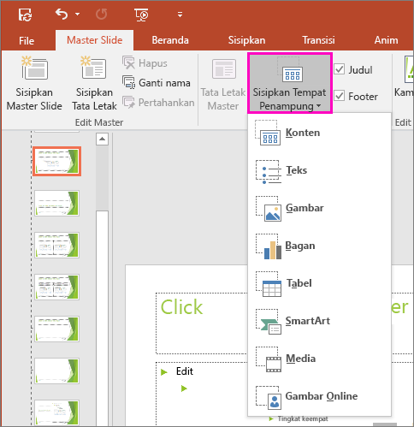Switch to the Sisipkan tab
Screen dimensions: 414x427
[x=246, y=40]
